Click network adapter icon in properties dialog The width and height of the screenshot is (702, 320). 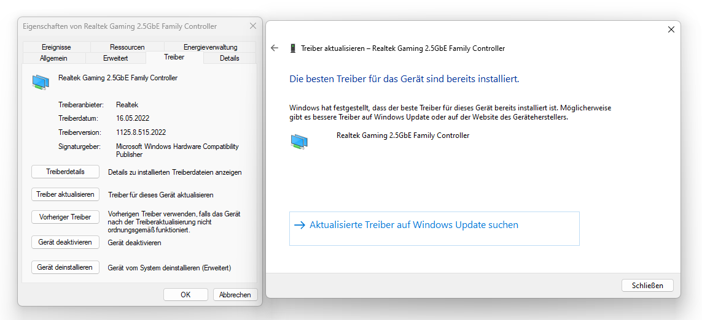pyautogui.click(x=41, y=82)
